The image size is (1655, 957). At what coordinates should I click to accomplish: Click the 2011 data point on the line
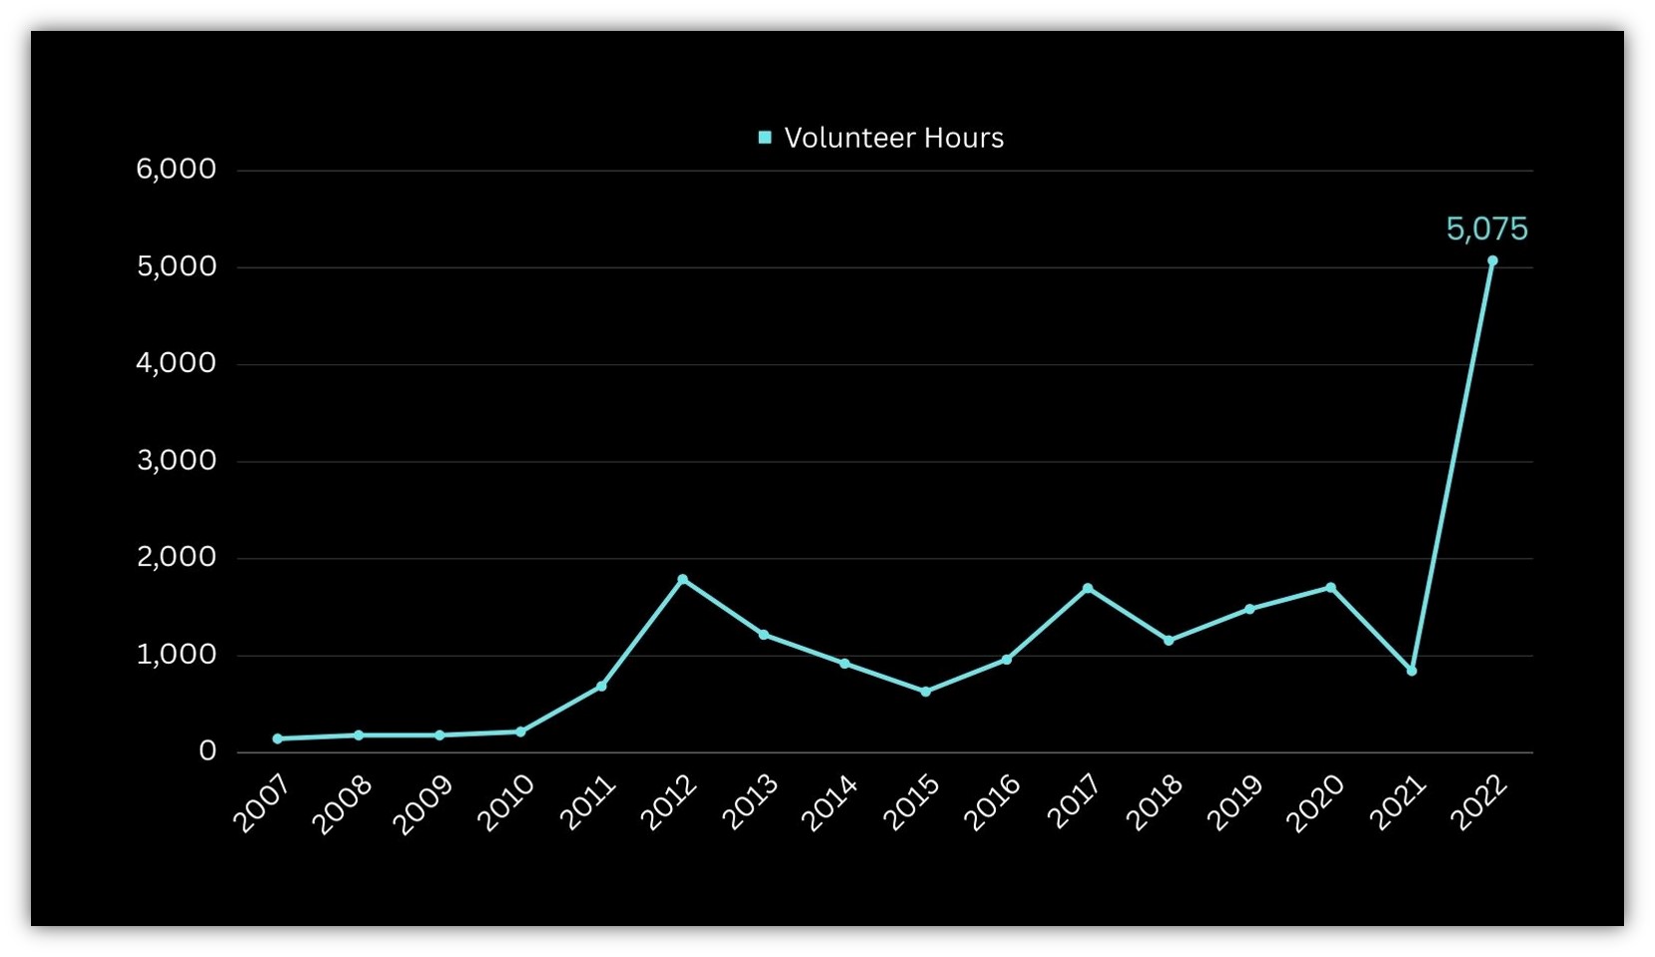click(x=601, y=687)
